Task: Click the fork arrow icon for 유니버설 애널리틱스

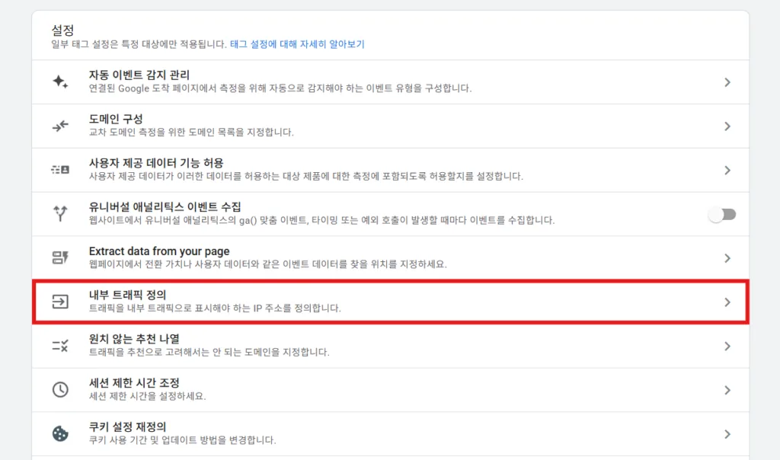Action: pos(60,213)
